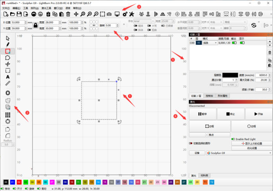The height and width of the screenshot is (191, 273).
Task: Open settings with the gears icon
Action: pyautogui.click(x=125, y=14)
